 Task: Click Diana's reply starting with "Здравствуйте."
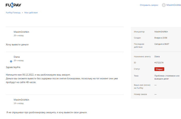tap(13, 67)
